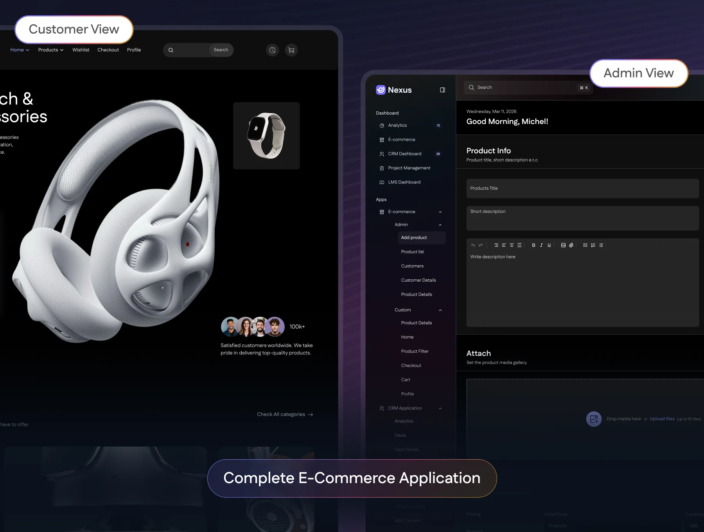Insert a numbered list in the editor

pos(593,245)
